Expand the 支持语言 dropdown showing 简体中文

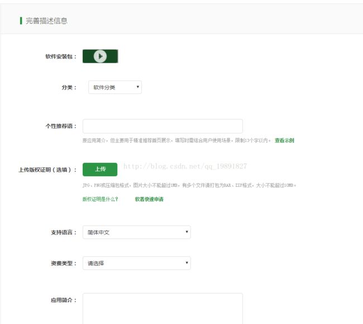pos(137,232)
